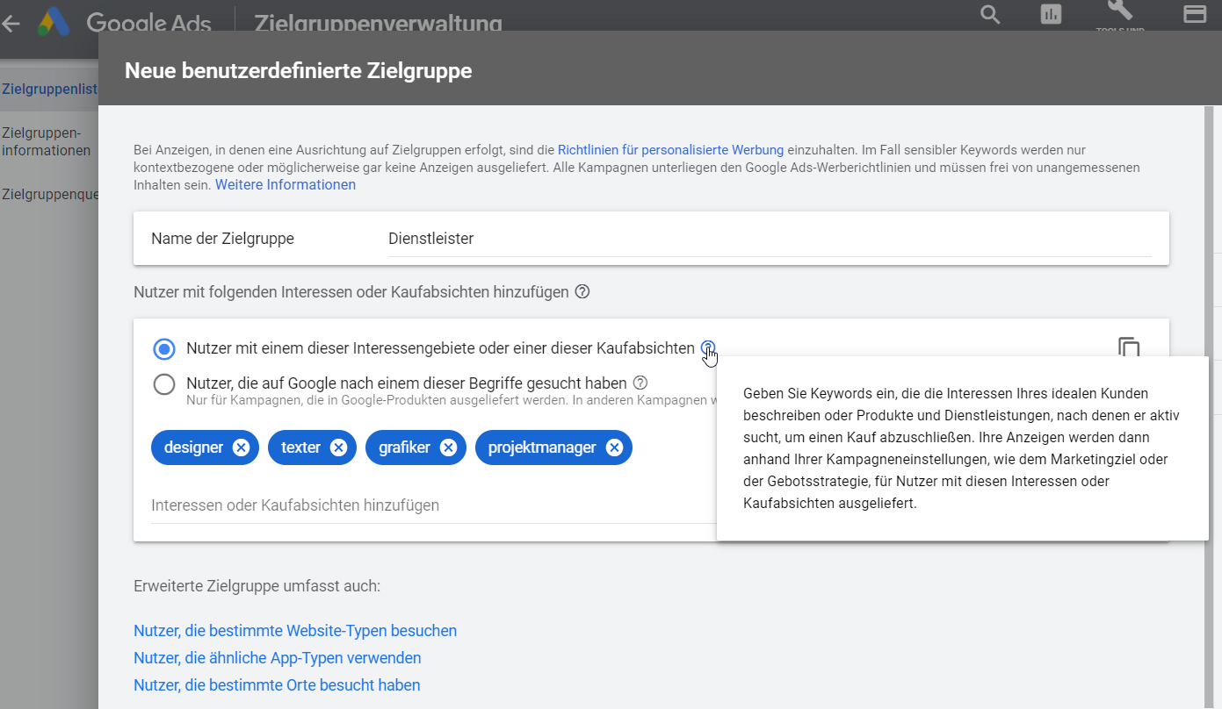This screenshot has width=1222, height=709.
Task: Expand 'Nutzer, die bestimmte Orte besucht haben'
Action: point(277,684)
